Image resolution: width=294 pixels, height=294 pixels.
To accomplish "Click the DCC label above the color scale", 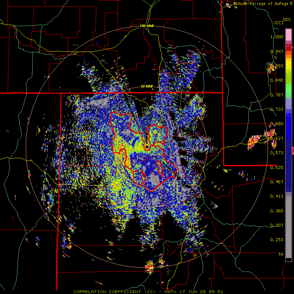I will [x=287, y=20].
